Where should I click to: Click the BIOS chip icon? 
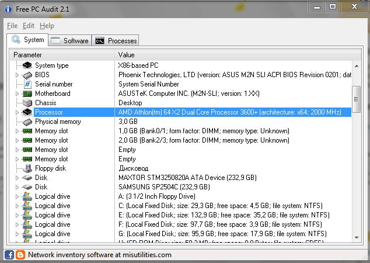click(27, 75)
